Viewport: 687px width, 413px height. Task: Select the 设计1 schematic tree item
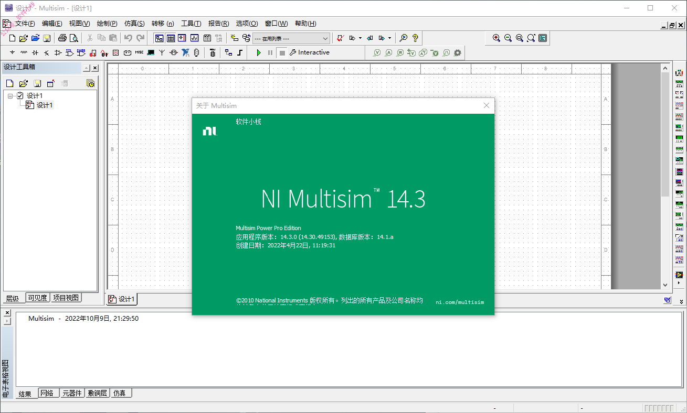(x=45, y=105)
